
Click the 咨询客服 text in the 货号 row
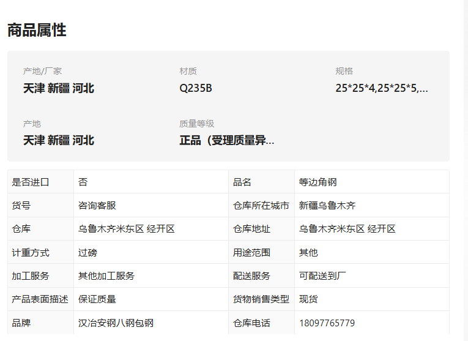coord(97,206)
